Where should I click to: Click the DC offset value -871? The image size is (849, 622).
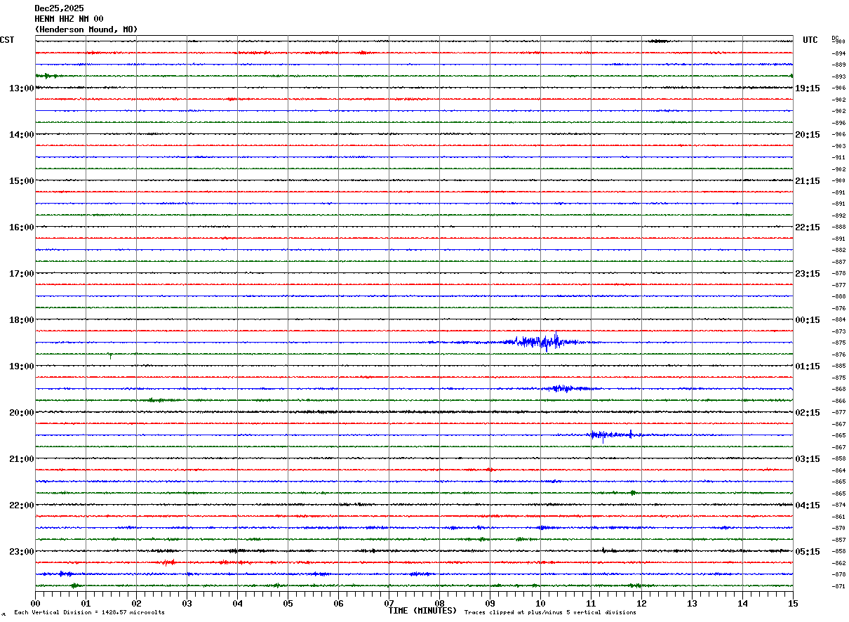tap(838, 586)
